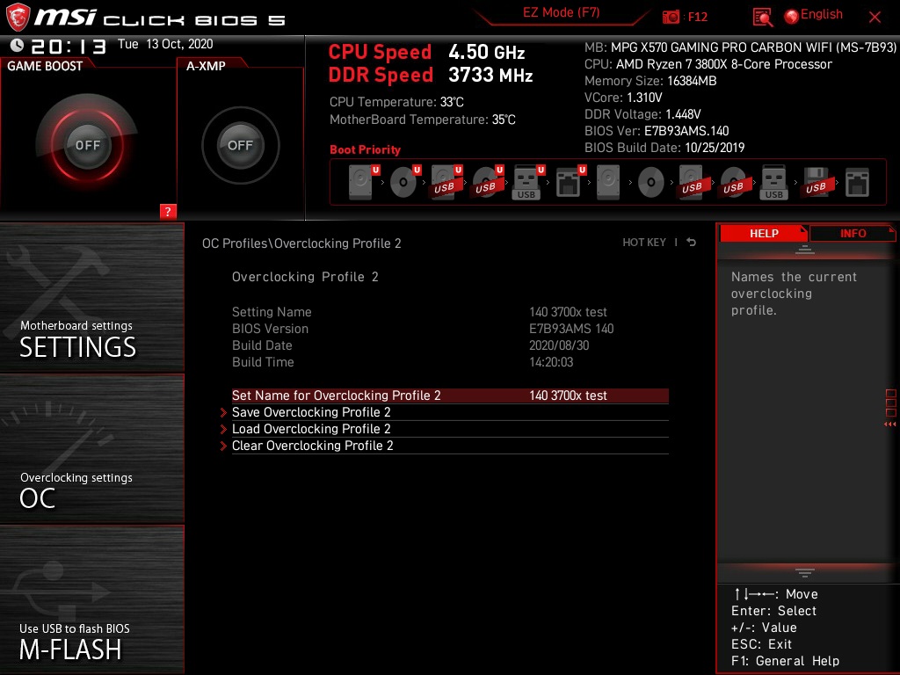Open the BIOS search magnifier icon

tap(762, 18)
